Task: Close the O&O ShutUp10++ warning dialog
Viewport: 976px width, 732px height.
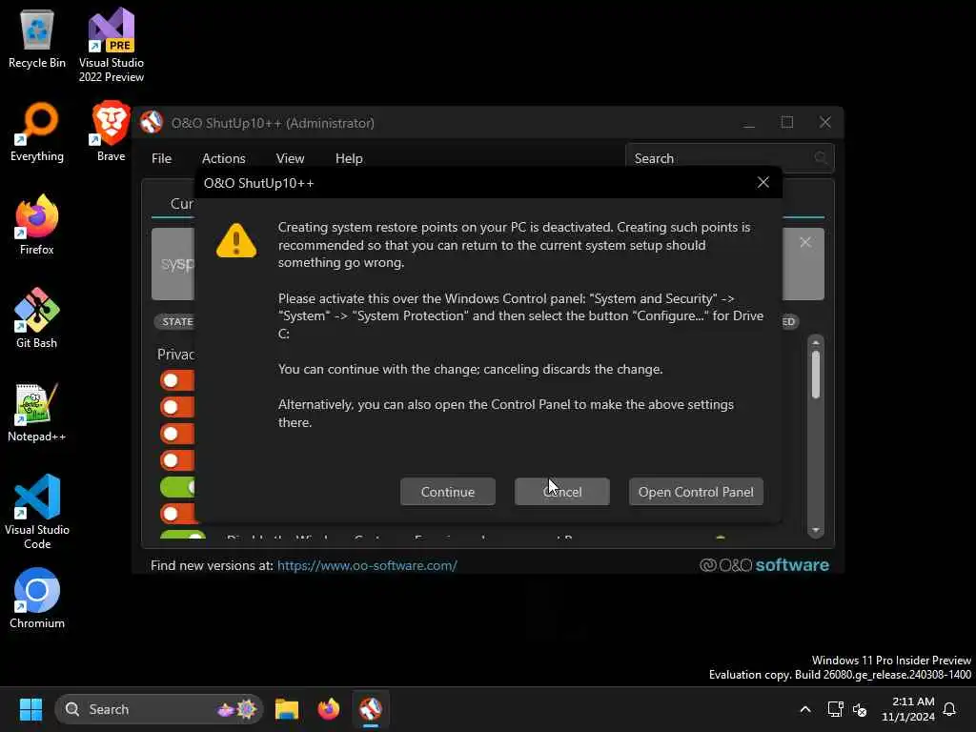Action: pyautogui.click(x=763, y=182)
